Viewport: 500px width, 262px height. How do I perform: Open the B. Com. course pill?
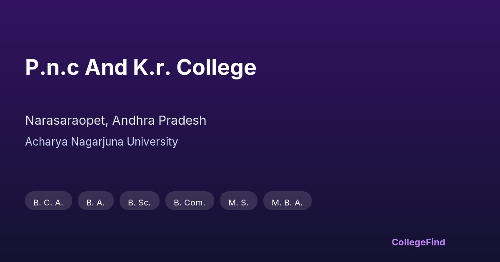[x=190, y=202]
